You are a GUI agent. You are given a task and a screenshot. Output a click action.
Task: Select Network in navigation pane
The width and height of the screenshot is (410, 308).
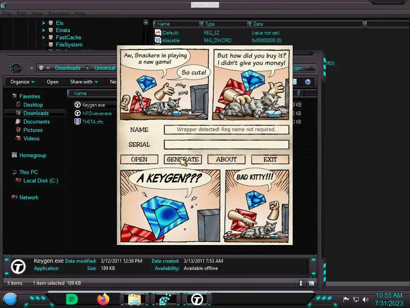(x=29, y=197)
